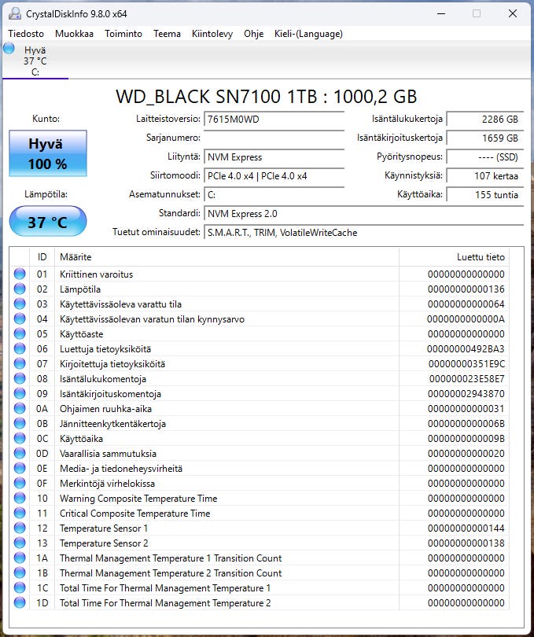The image size is (534, 637).
Task: Click the 37 °C temperature button
Action: (48, 222)
